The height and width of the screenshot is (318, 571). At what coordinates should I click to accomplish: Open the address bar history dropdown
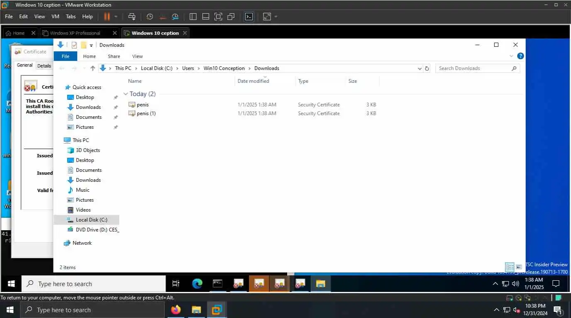click(x=420, y=68)
